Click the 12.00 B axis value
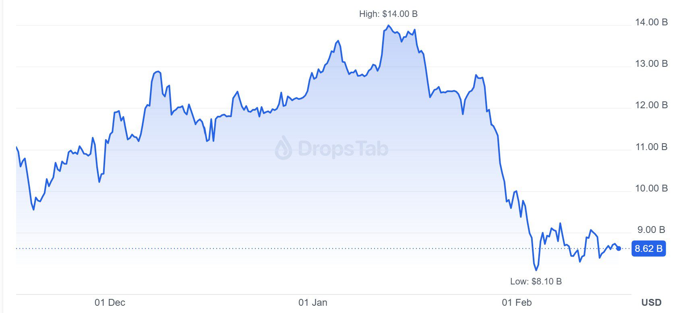681x313 pixels. point(651,105)
